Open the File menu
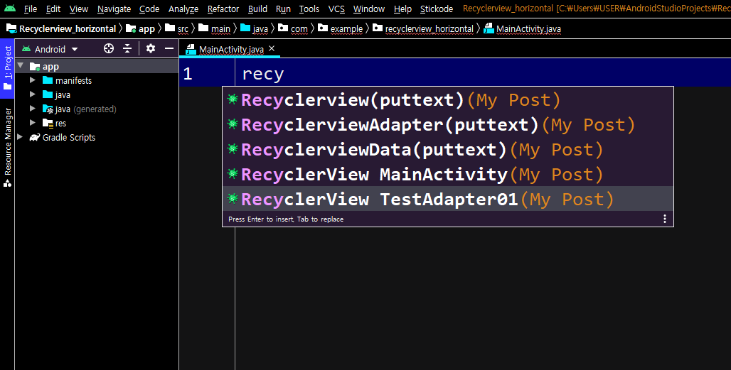Image resolution: width=731 pixels, height=370 pixels. point(31,9)
